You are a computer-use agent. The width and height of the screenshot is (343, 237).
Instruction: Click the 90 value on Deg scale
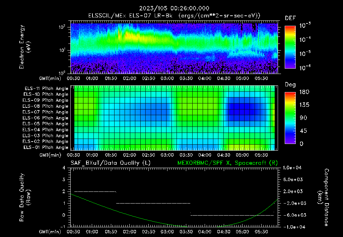[303, 118]
